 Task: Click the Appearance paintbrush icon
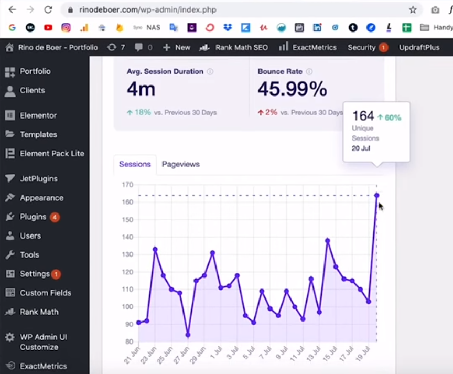pos(10,198)
